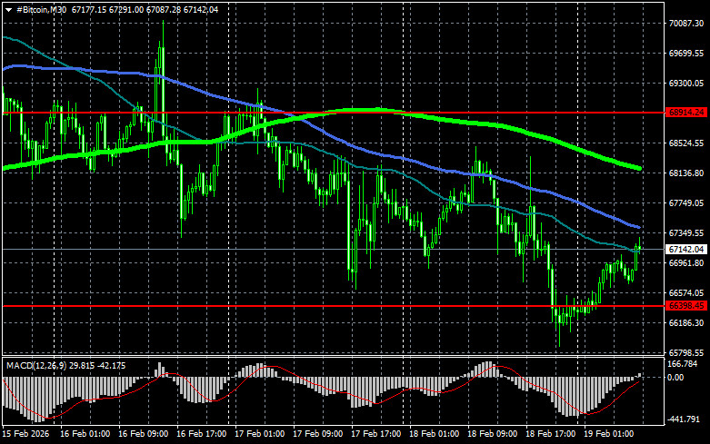Viewport: 710px width, 444px height.
Task: Click the 67749.05 price scale value
Action: point(686,203)
